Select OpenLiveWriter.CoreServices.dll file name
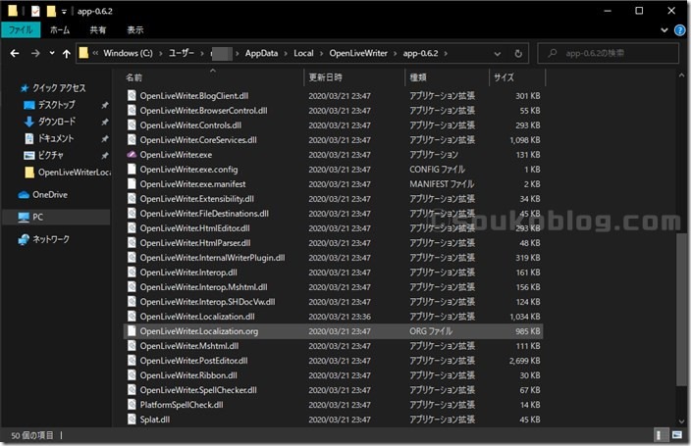Screen dimensions: 691x446 tap(198, 140)
